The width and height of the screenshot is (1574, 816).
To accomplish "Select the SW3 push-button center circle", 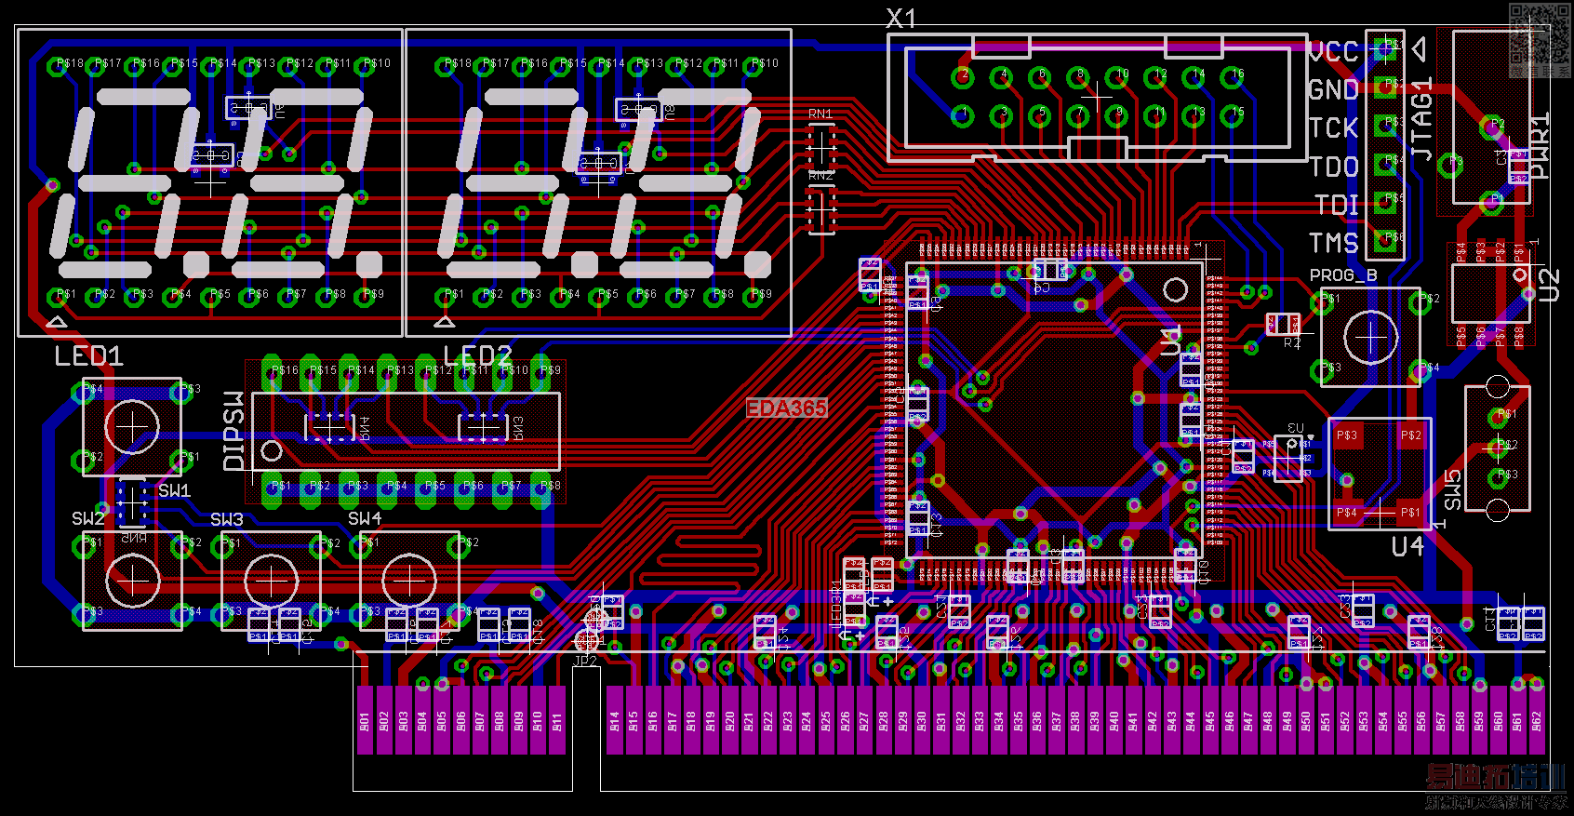I will 271,581.
